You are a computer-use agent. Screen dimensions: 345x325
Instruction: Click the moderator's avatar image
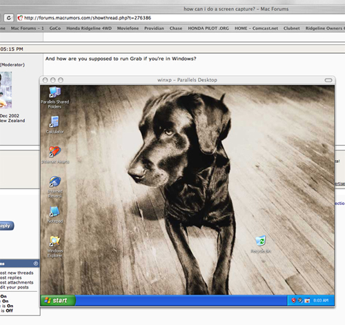pyautogui.click(x=6, y=90)
